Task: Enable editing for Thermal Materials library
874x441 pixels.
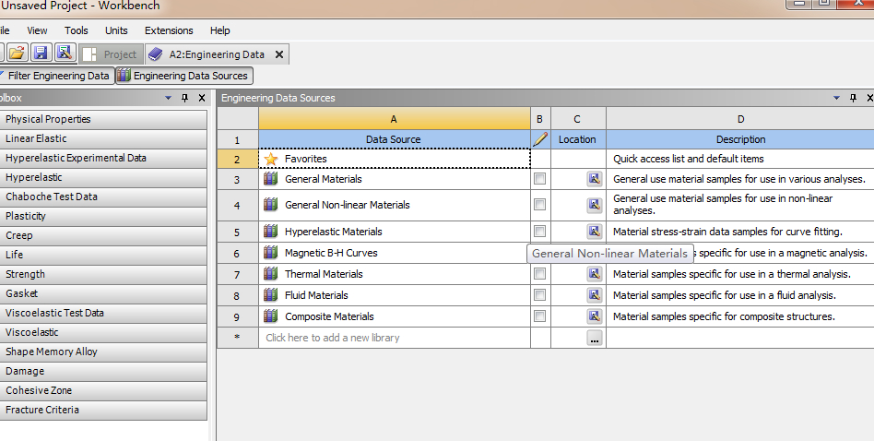Action: point(539,274)
